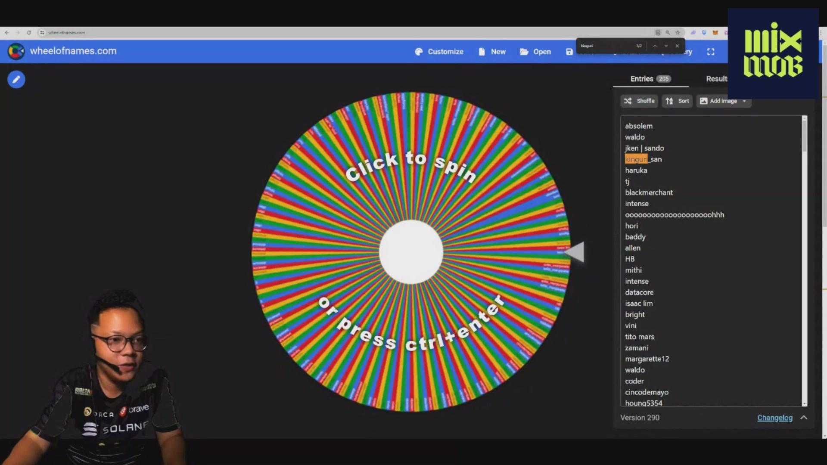Sort the entries alphabetically
The height and width of the screenshot is (465, 827).
pos(677,101)
